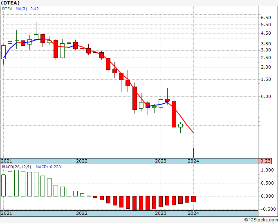Click the last red MACD bar at 2024

click(x=194, y=199)
